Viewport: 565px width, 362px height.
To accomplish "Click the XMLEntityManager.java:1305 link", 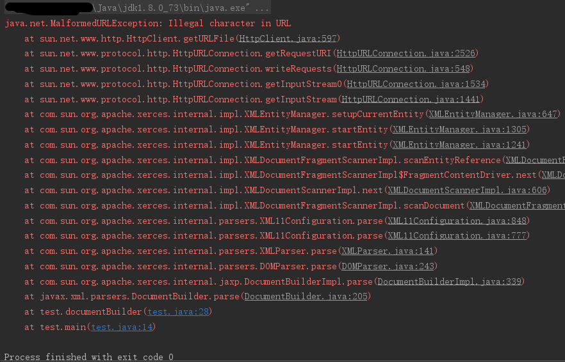I will coord(459,130).
